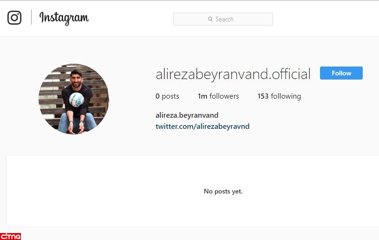Screen dimensions: 379x240
Task: Click the magnifier icon in Search
Action: click(210, 19)
